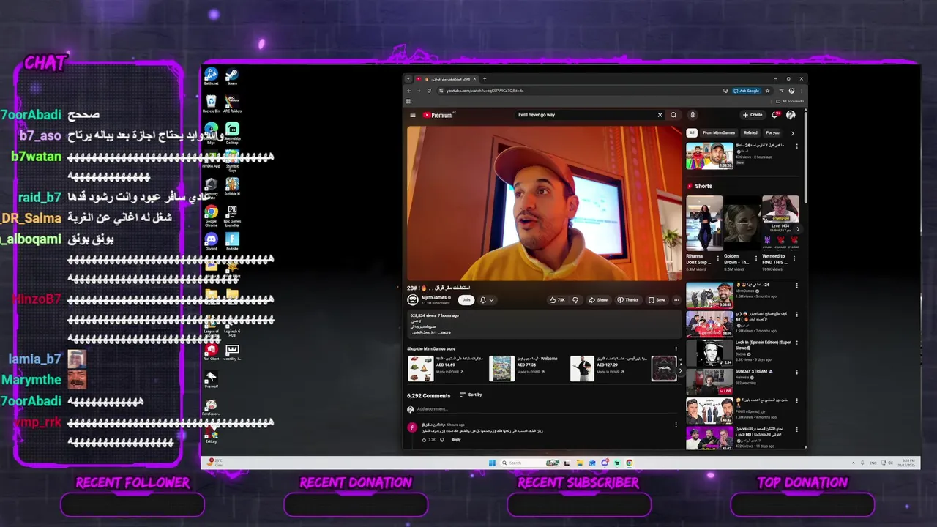Open options menu for Shop the MjrmGames store
The height and width of the screenshot is (527, 937).
pyautogui.click(x=676, y=349)
